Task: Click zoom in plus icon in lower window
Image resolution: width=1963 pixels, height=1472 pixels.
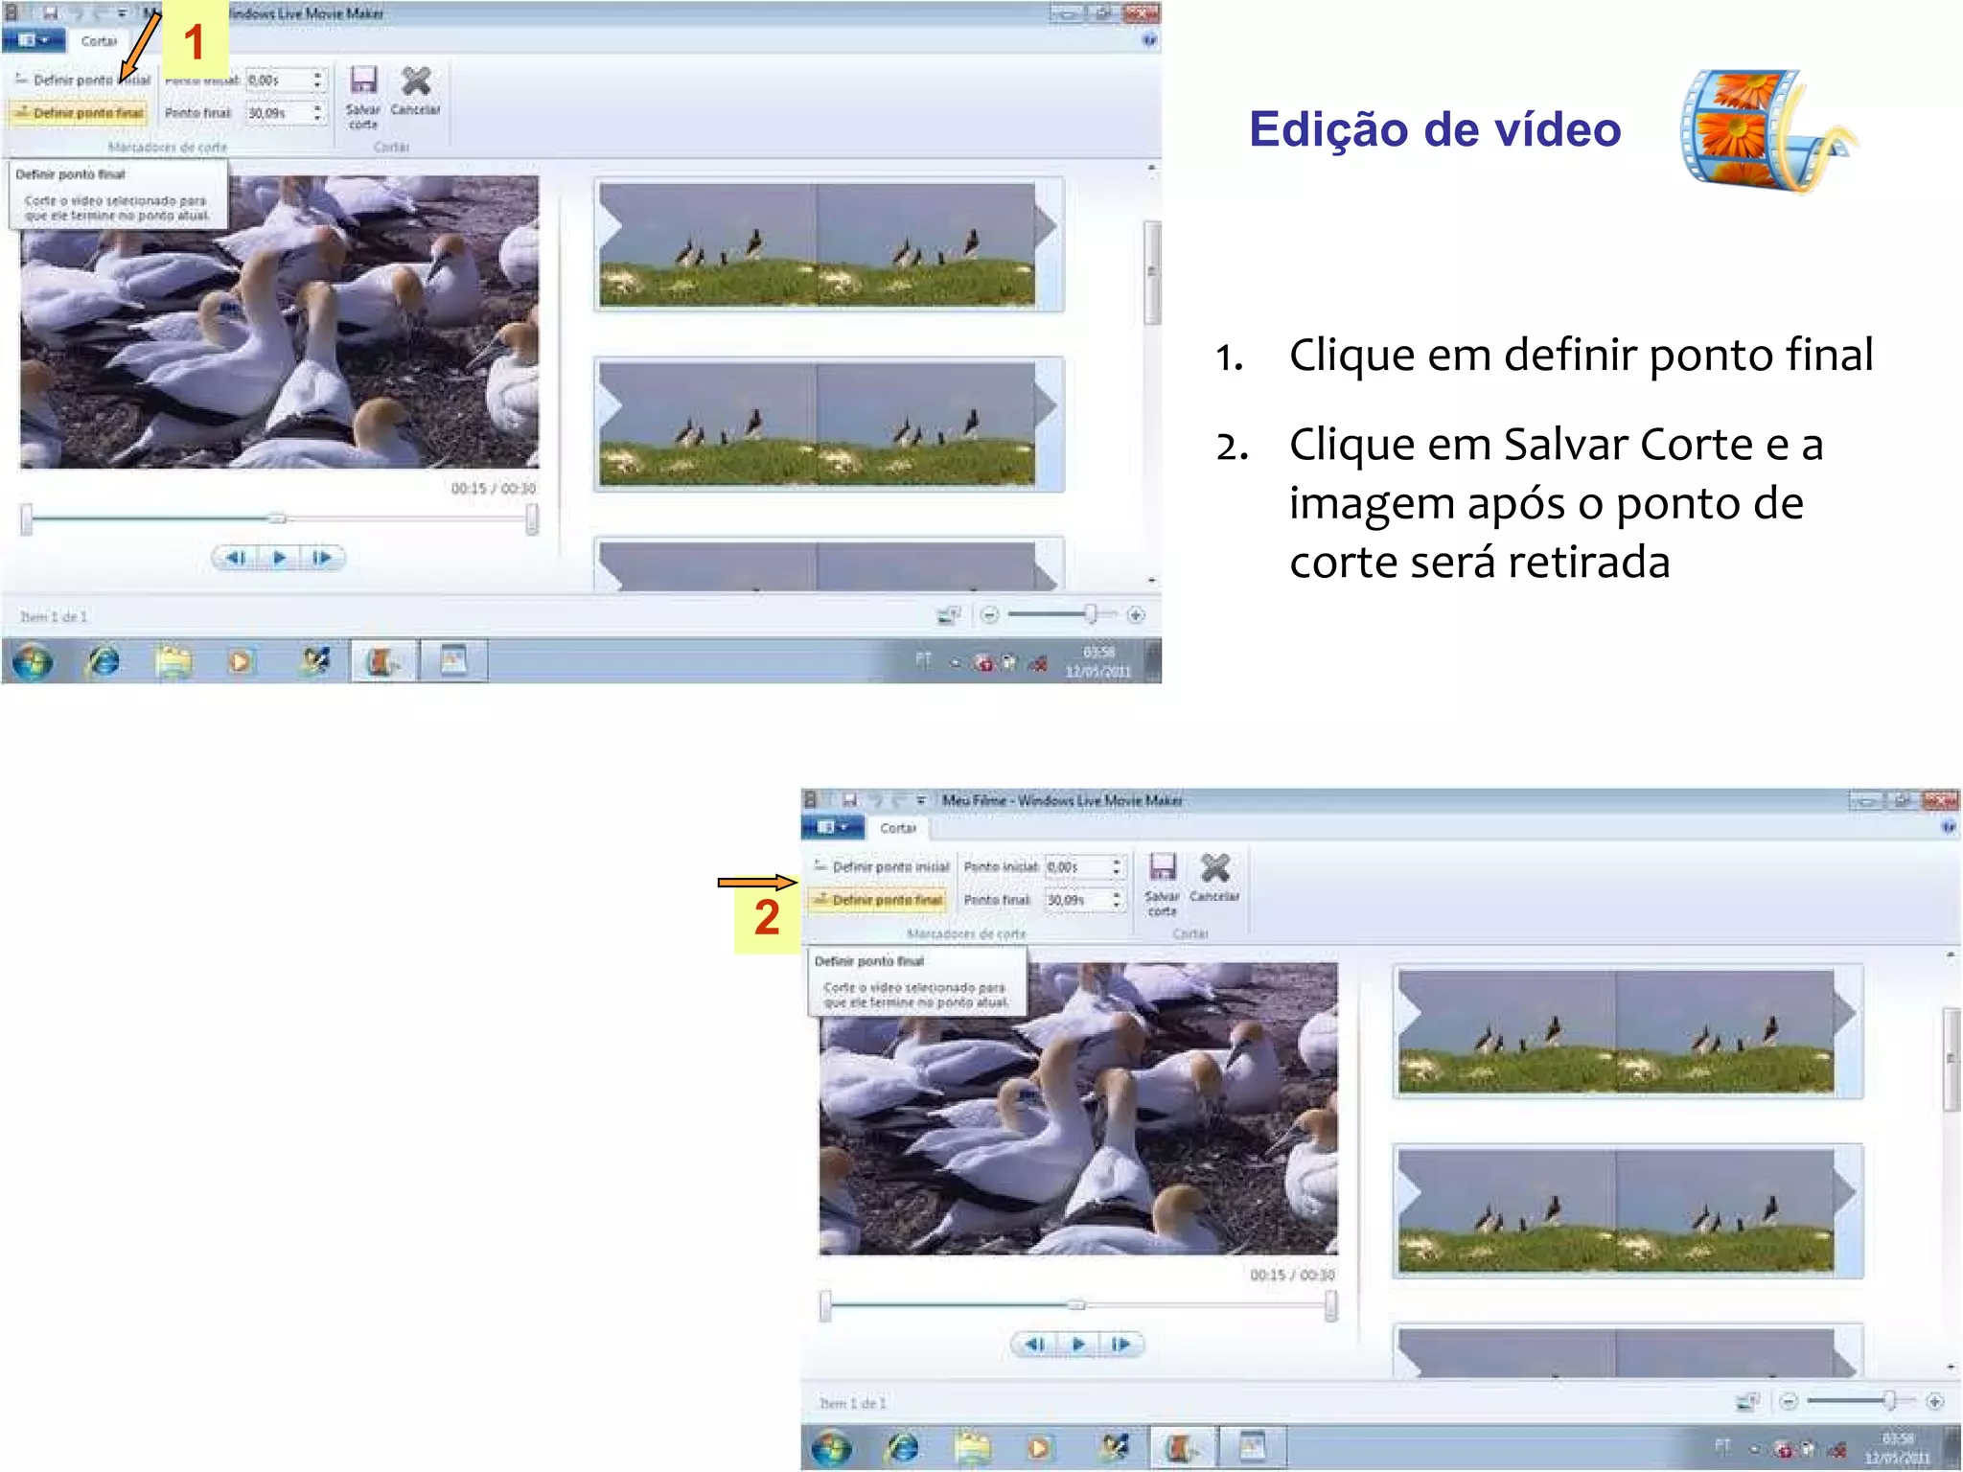Action: [x=1935, y=1401]
